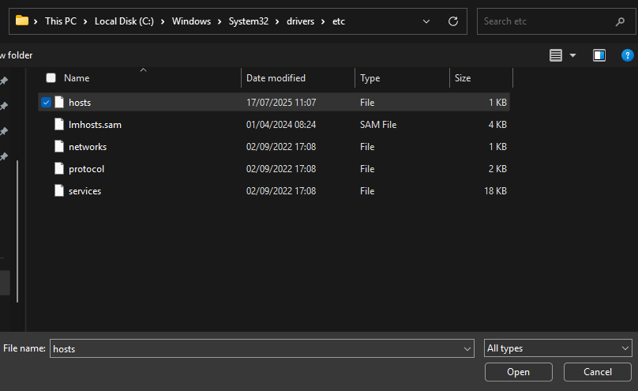Navigate to Windows breadcrumb

pyautogui.click(x=191, y=21)
